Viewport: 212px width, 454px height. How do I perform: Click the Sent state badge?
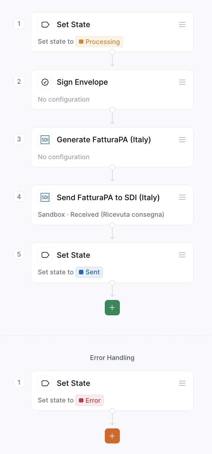pyautogui.click(x=89, y=272)
